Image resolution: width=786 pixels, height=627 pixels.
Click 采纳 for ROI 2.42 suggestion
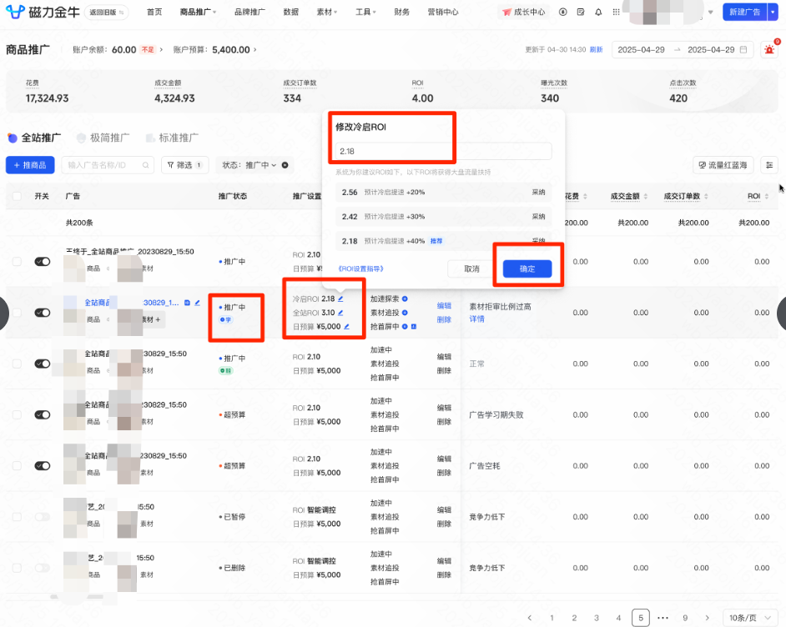tap(538, 217)
